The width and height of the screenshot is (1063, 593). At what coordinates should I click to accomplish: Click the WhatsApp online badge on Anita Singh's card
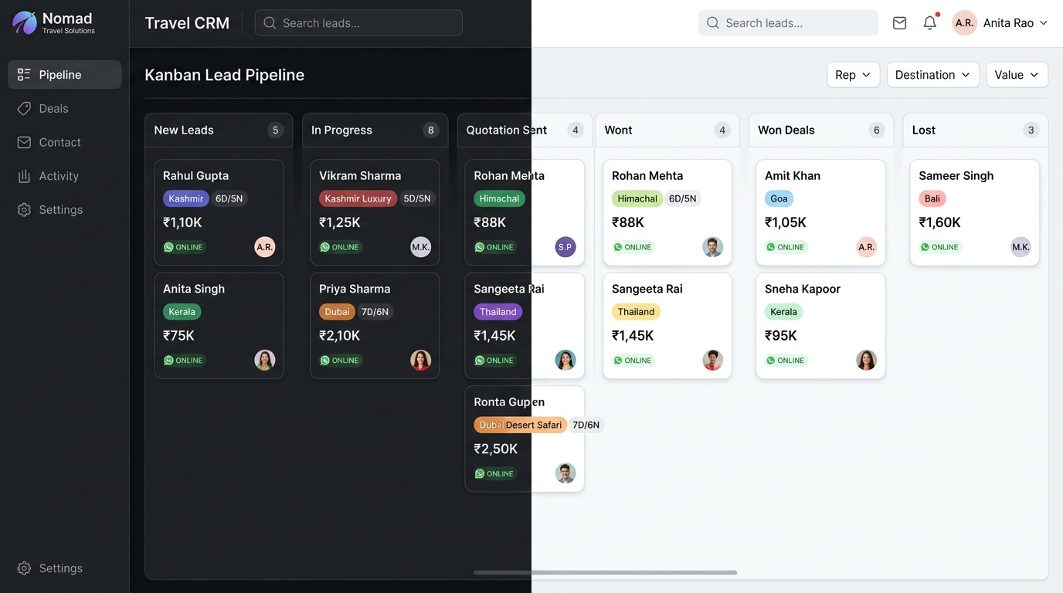point(184,361)
